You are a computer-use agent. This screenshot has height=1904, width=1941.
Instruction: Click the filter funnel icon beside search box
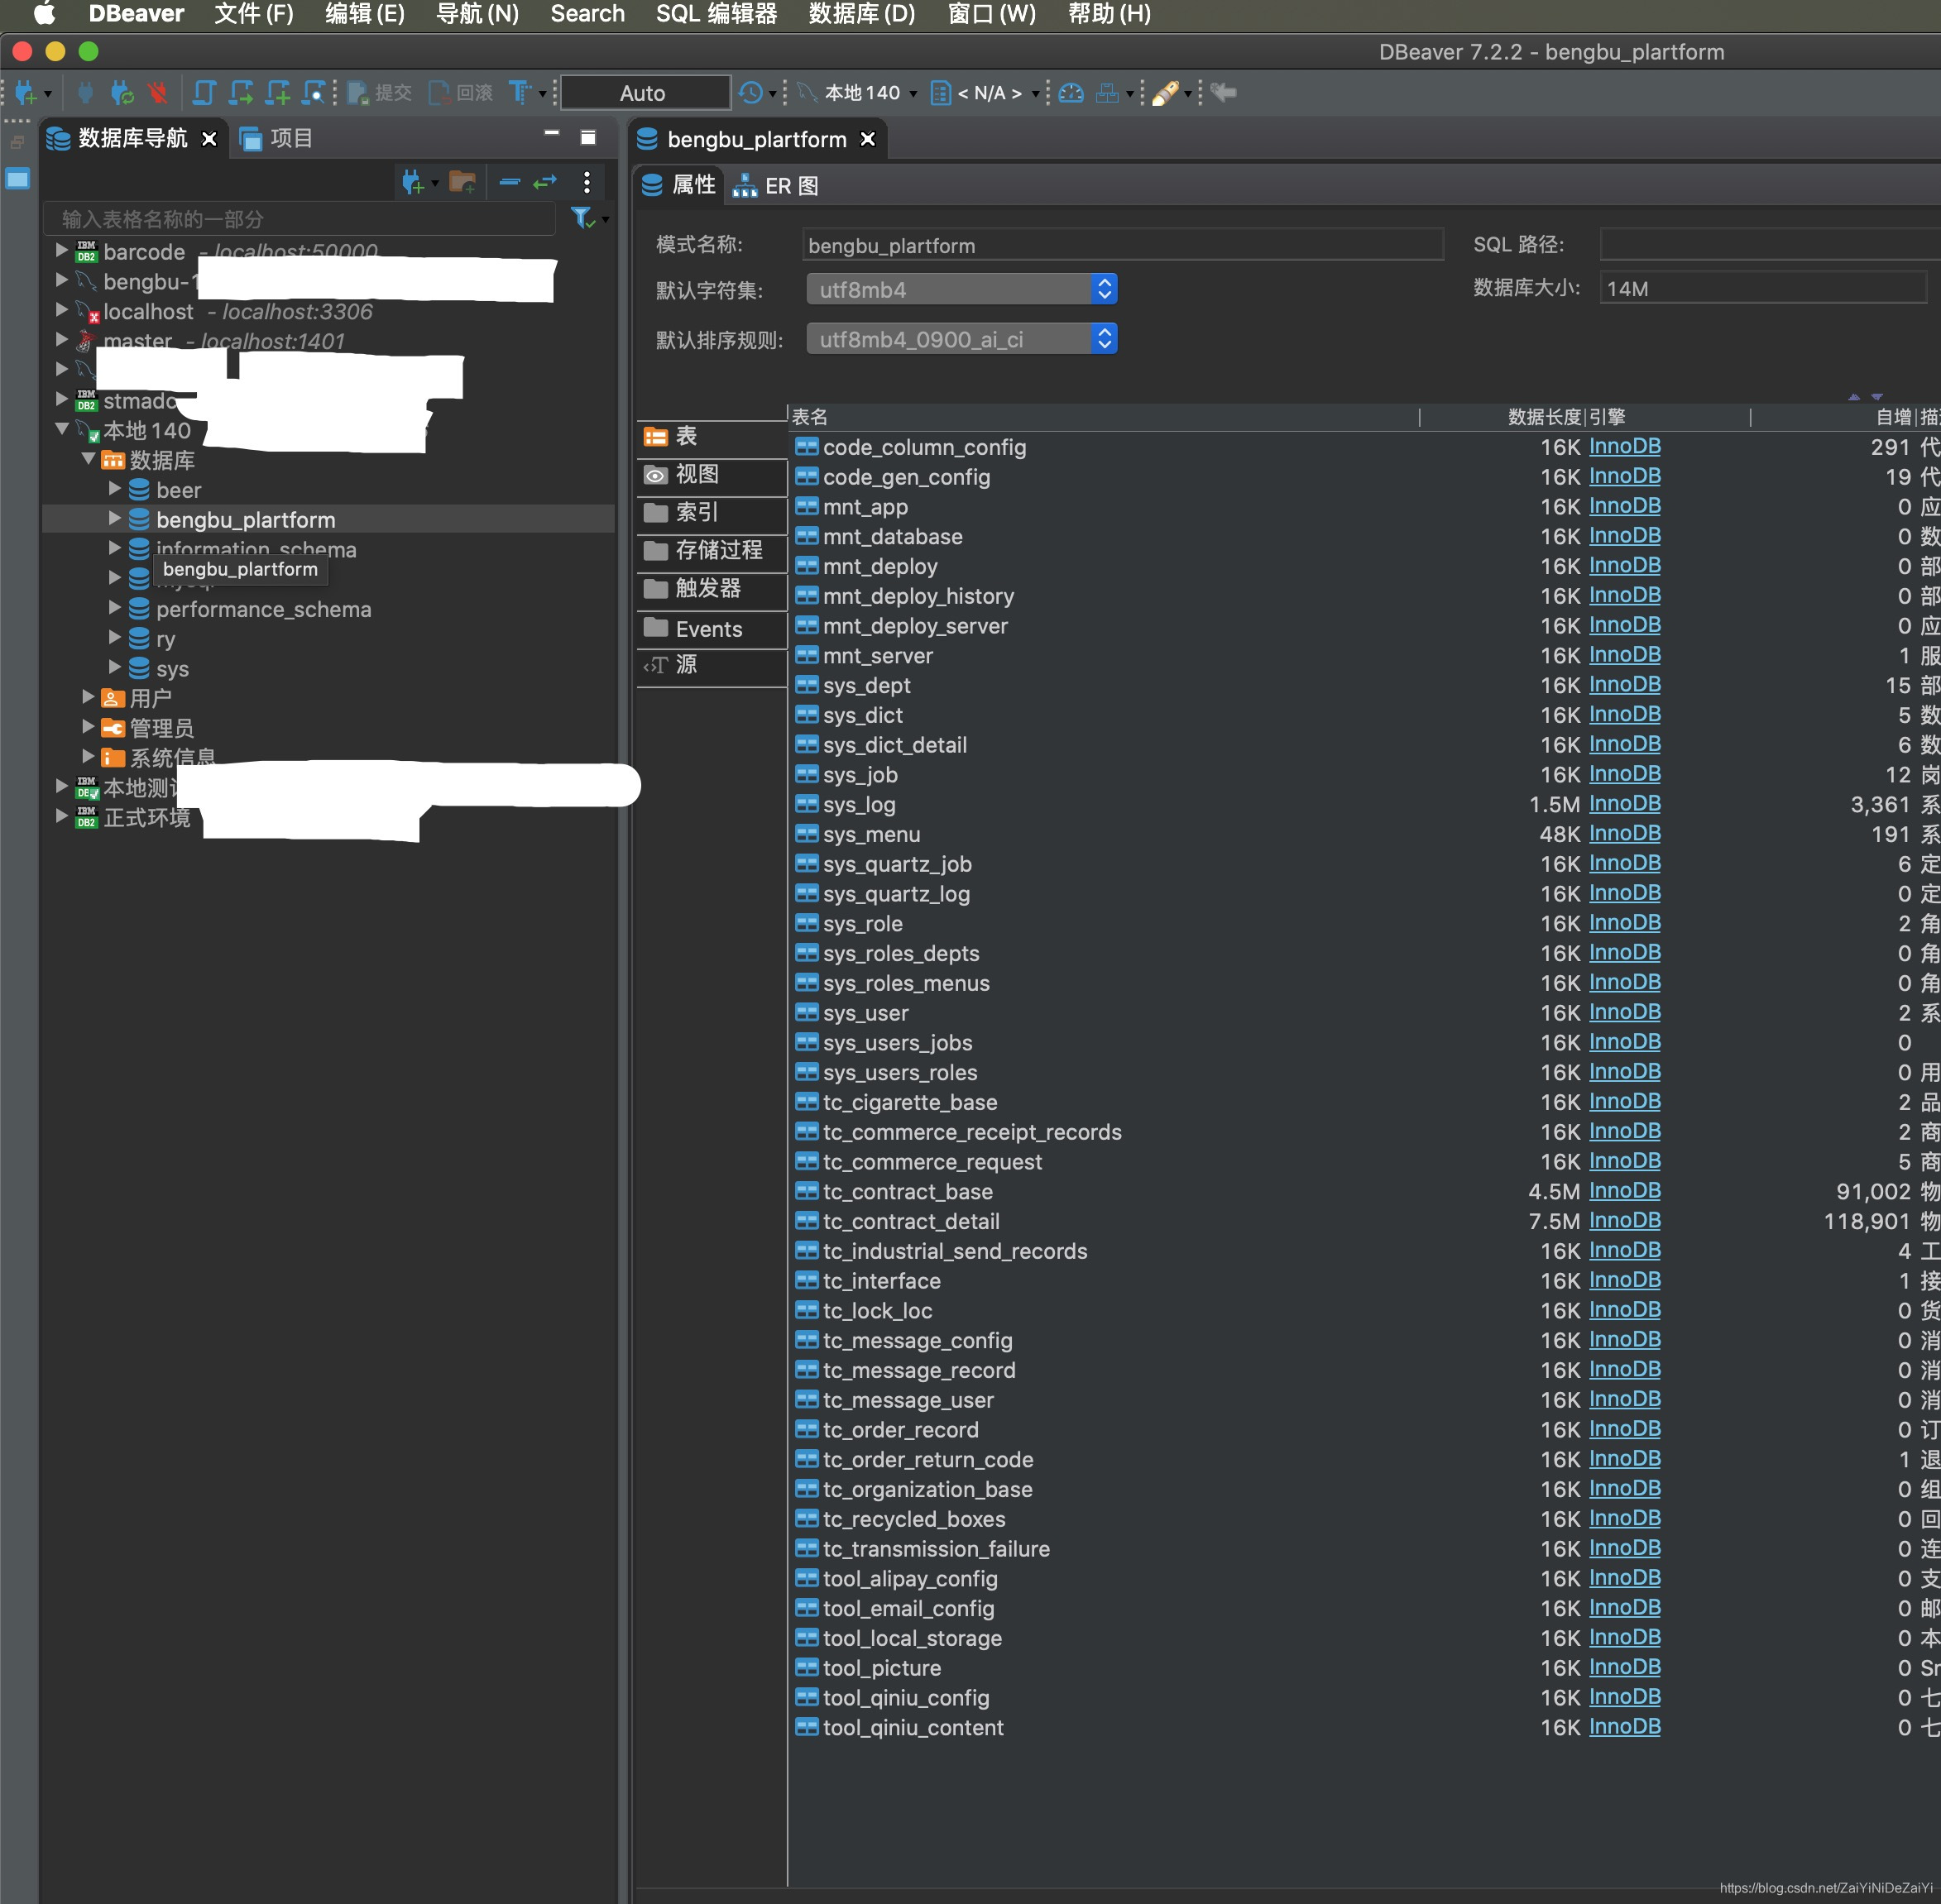click(582, 218)
